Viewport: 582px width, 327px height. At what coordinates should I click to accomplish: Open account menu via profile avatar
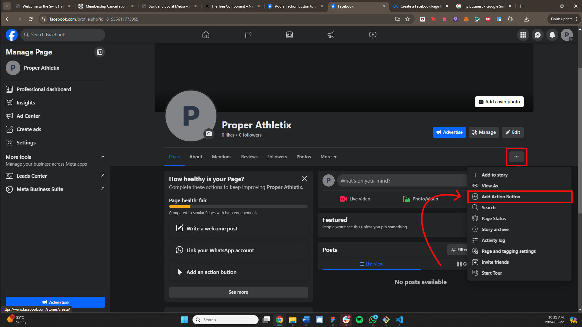click(567, 35)
